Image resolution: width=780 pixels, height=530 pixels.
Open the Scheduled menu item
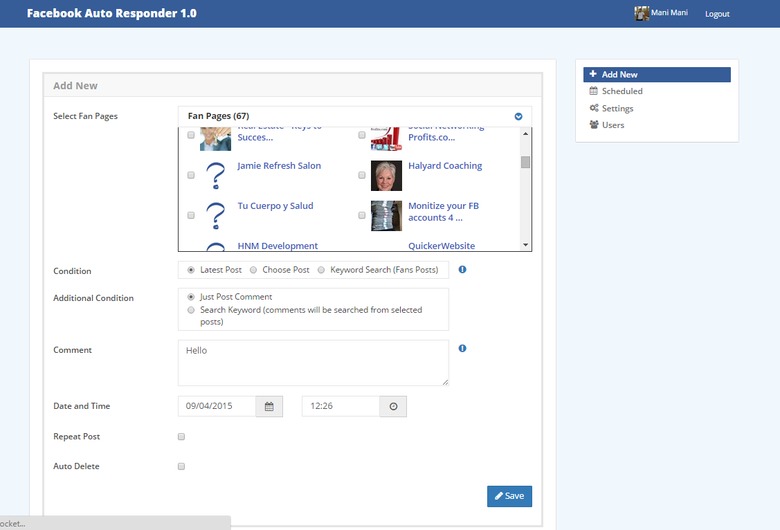(622, 91)
